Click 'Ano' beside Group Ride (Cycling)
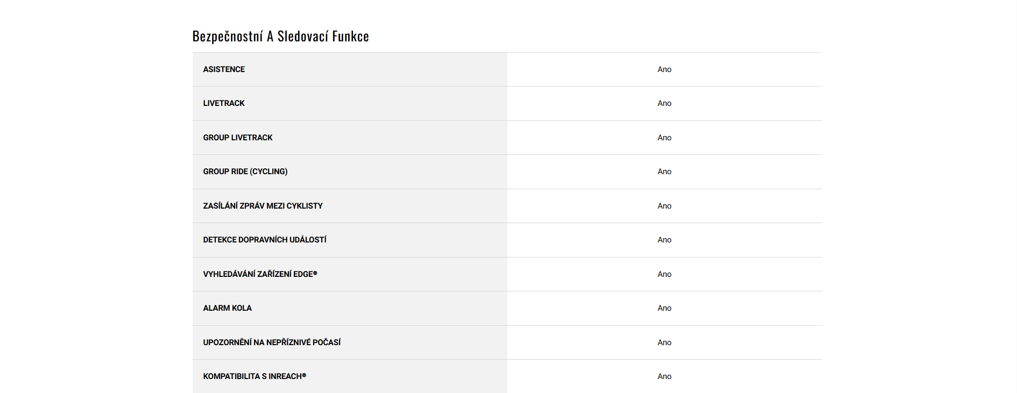 pos(664,172)
